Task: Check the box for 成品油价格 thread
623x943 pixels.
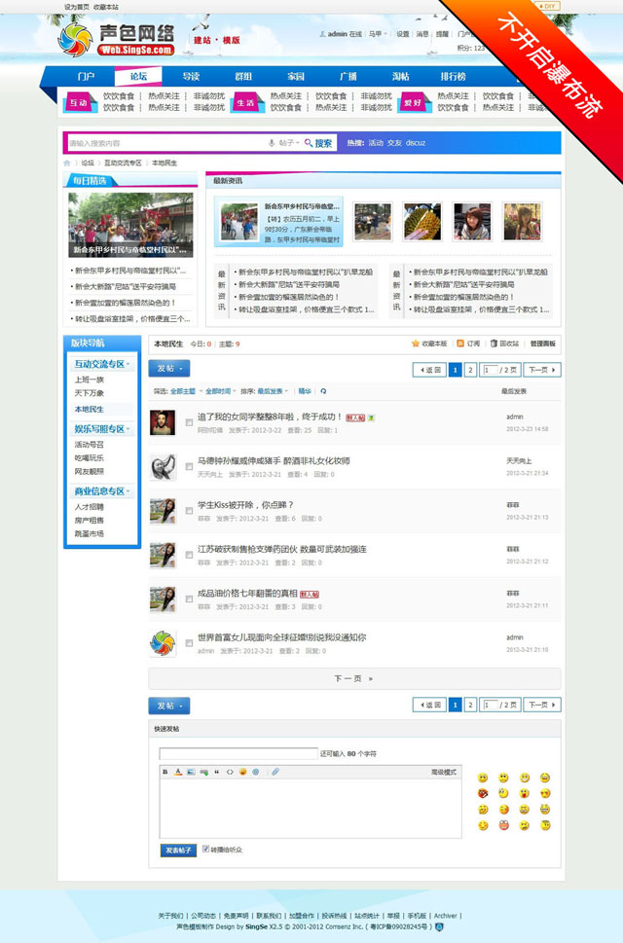Action: (x=189, y=599)
